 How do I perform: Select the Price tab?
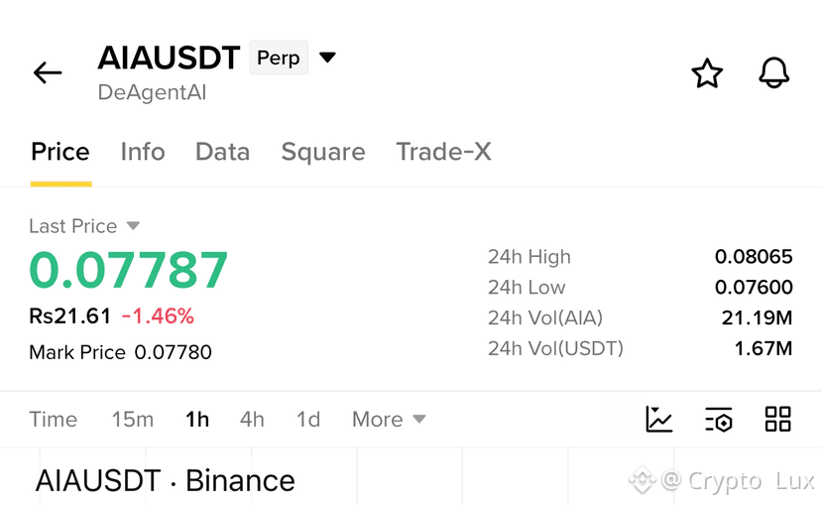[x=60, y=152]
